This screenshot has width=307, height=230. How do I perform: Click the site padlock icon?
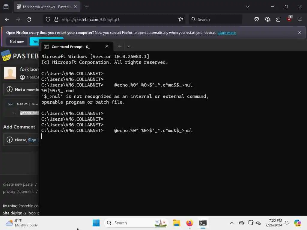56,19
